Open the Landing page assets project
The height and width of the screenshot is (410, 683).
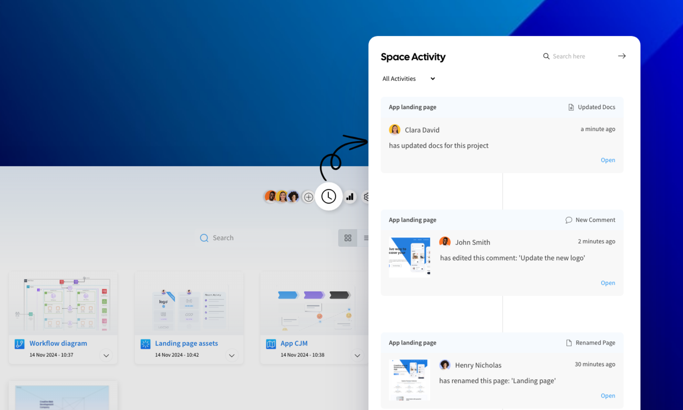186,343
